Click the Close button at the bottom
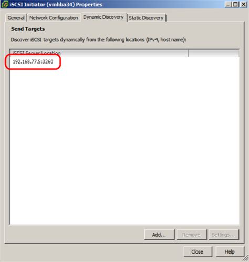This screenshot has height=262, width=249. click(198, 252)
